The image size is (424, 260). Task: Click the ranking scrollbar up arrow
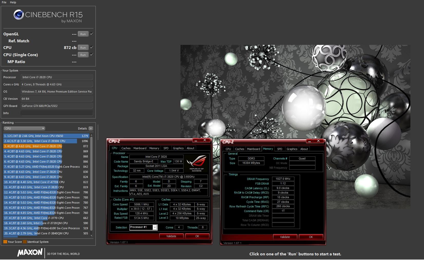point(91,135)
